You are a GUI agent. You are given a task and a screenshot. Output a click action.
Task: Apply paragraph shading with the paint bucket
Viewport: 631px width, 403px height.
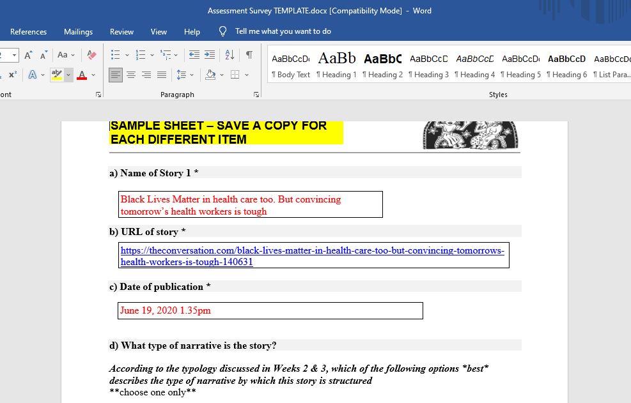pyautogui.click(x=210, y=75)
